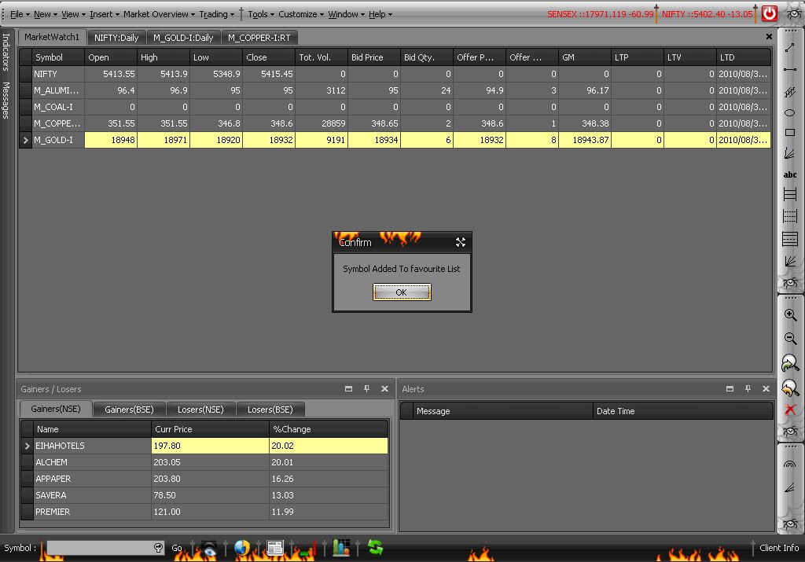Select the trend line drawing tool
The image size is (805, 562).
(x=789, y=48)
